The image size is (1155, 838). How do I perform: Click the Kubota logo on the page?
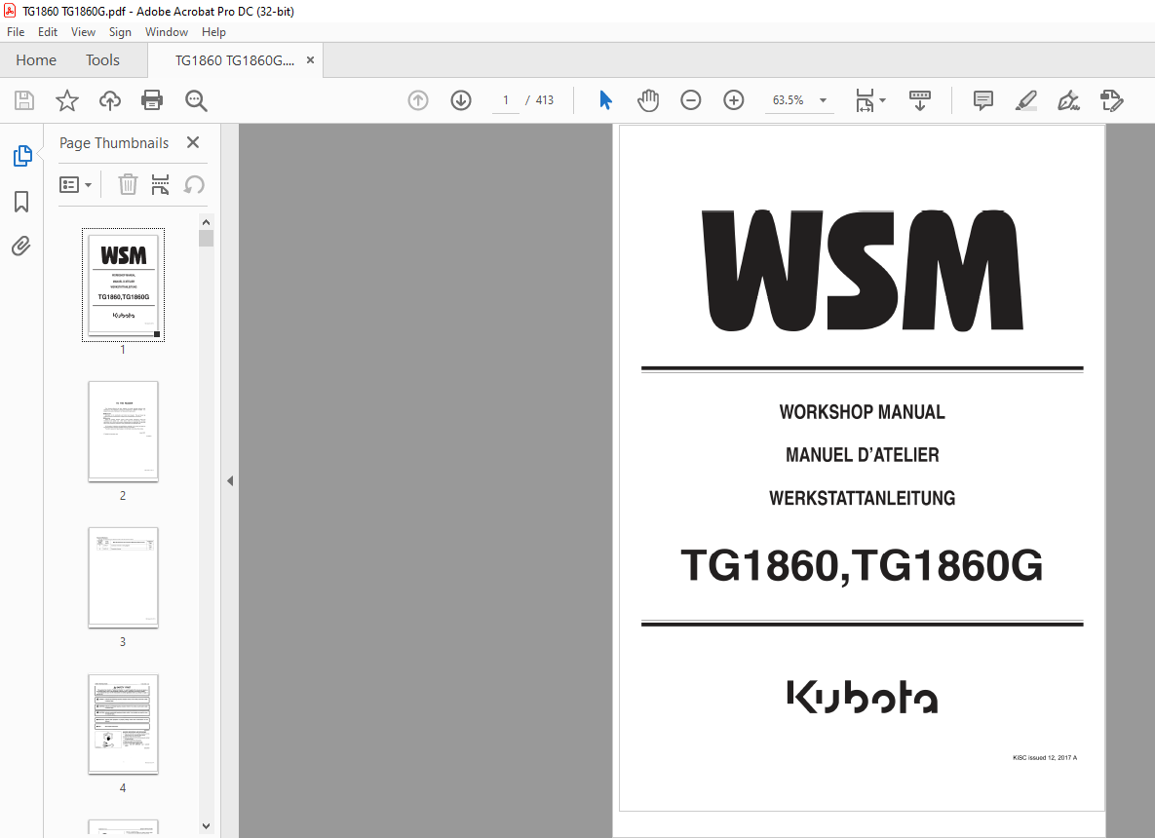click(x=862, y=697)
